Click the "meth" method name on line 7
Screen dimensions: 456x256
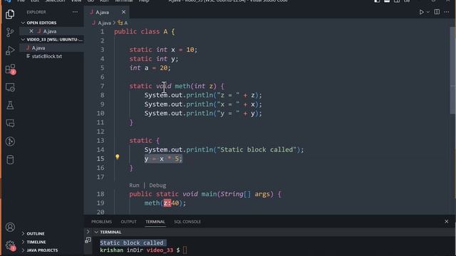pos(182,86)
